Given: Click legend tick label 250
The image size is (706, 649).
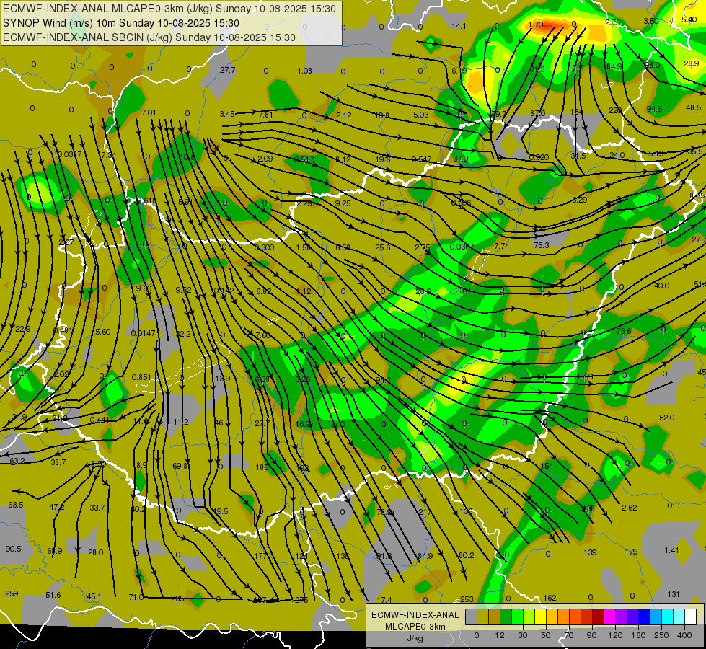Looking at the screenshot, I should pyautogui.click(x=661, y=635).
